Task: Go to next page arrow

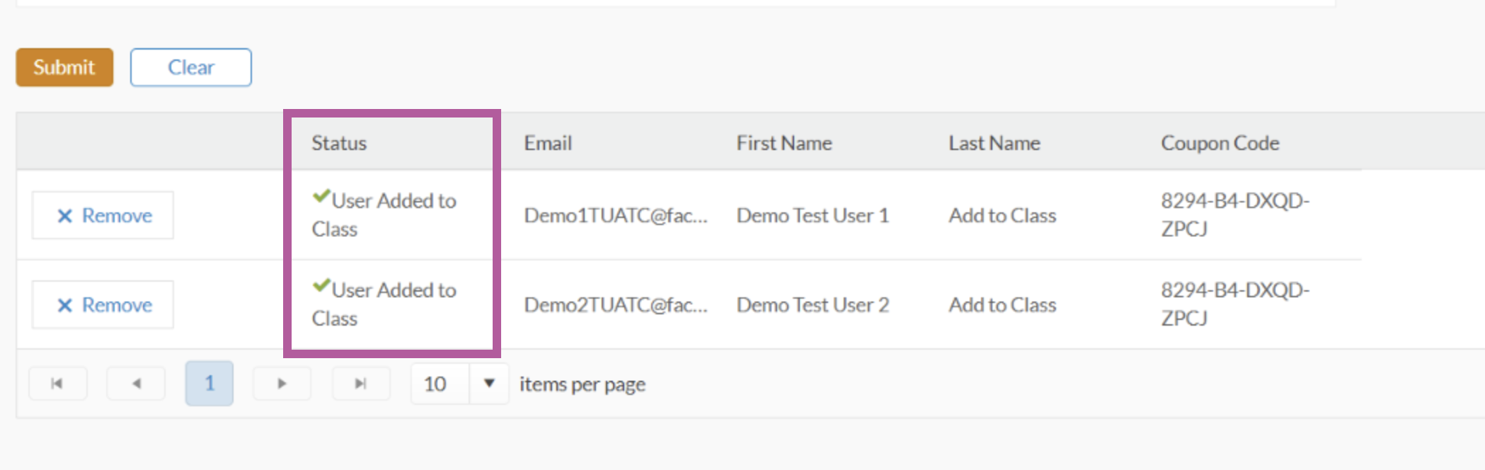Action: tap(282, 384)
